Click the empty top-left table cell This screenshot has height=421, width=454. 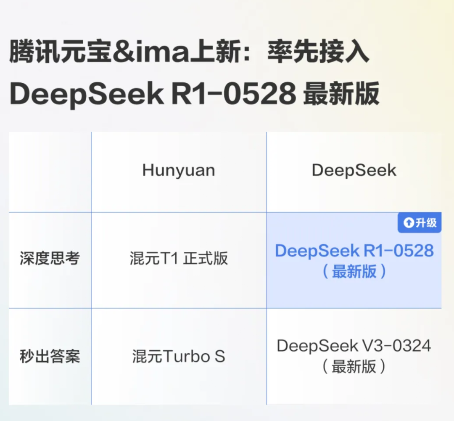50,172
